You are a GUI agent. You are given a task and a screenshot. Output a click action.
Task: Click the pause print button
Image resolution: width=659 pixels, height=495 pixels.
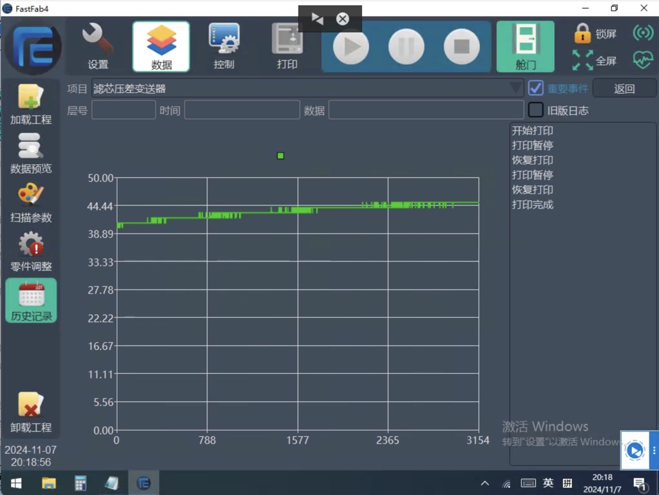tap(406, 46)
